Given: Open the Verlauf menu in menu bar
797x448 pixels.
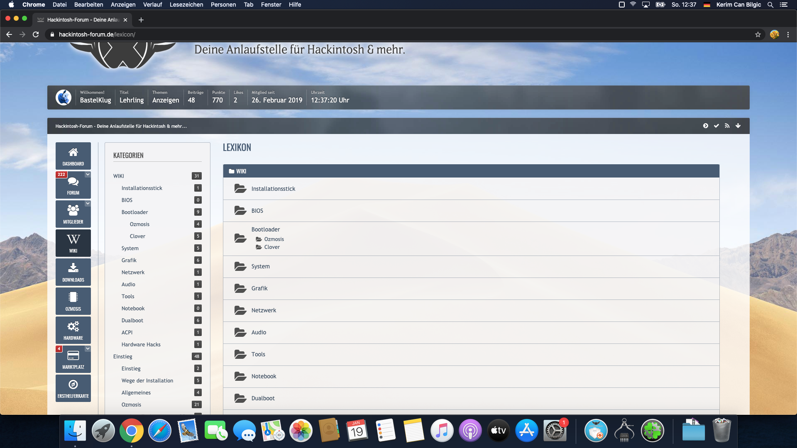Looking at the screenshot, I should point(152,5).
